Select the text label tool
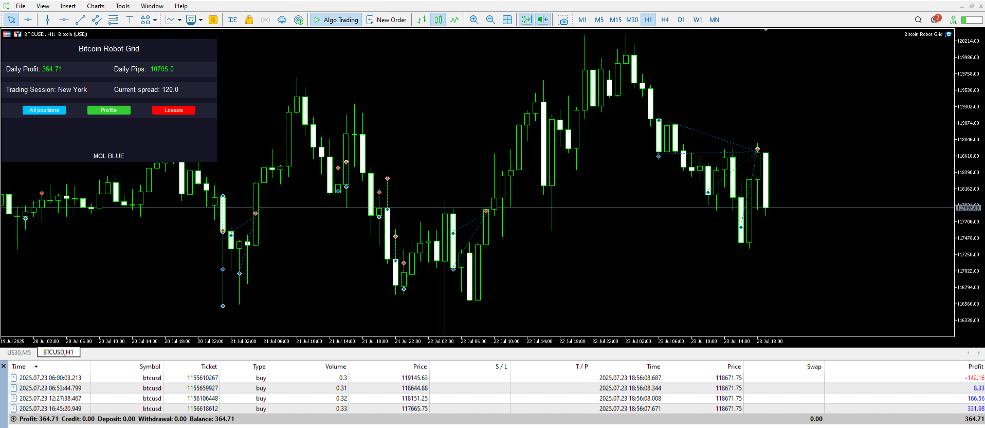 pos(130,20)
